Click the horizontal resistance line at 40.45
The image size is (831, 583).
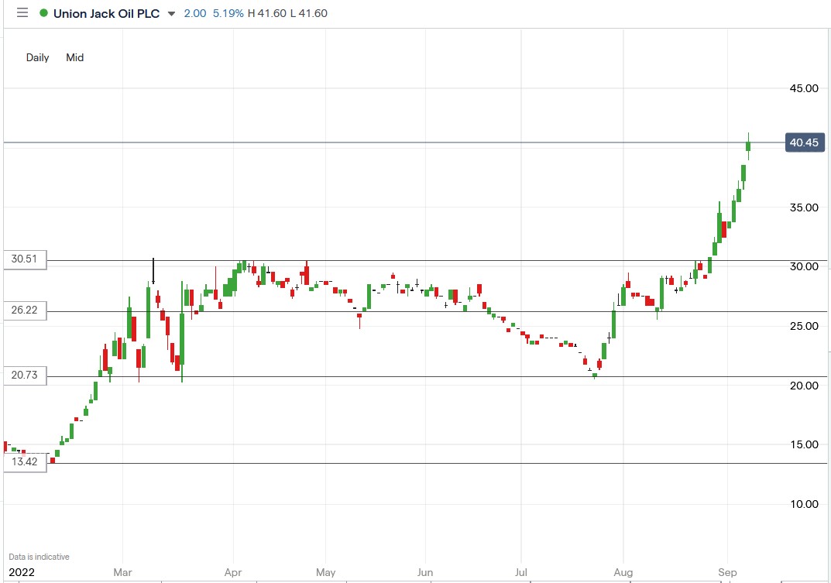(387, 142)
